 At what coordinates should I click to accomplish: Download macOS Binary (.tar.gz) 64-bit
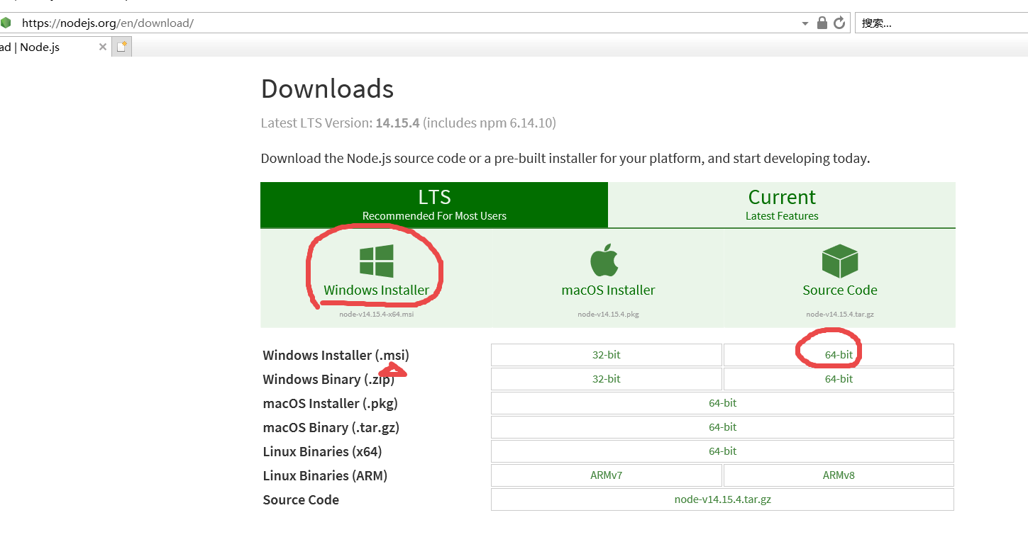pyautogui.click(x=722, y=427)
